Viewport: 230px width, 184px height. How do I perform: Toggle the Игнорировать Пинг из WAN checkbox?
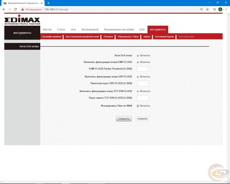coord(138,106)
